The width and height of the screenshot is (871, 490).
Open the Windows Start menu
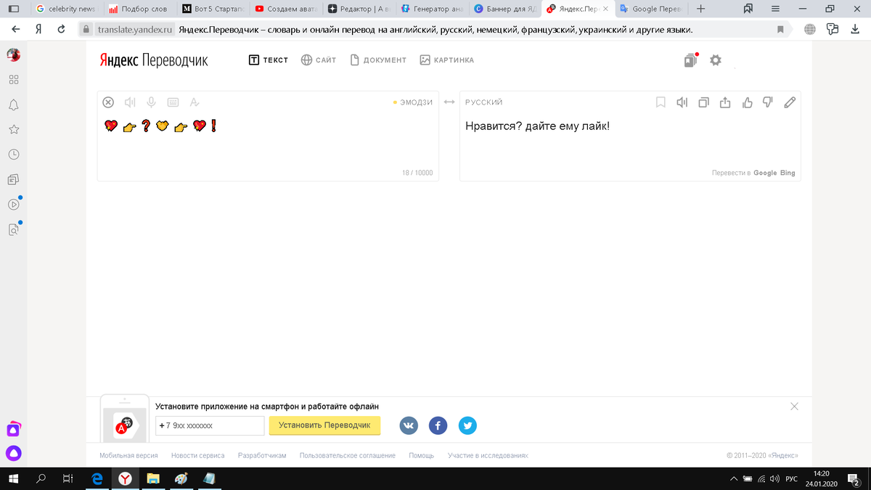14,478
